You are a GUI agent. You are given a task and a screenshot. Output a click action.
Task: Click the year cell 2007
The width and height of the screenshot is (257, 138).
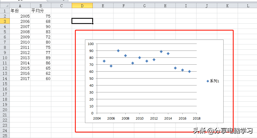point(20,27)
